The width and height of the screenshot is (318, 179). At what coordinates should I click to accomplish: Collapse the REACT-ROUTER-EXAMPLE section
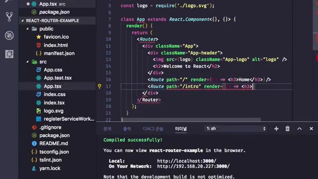click(x=22, y=20)
